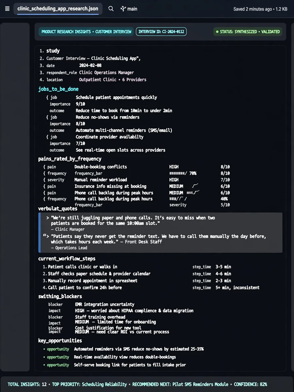Select date value 2024-02-08
Screen dimensions: 294x392
click(x=90, y=65)
